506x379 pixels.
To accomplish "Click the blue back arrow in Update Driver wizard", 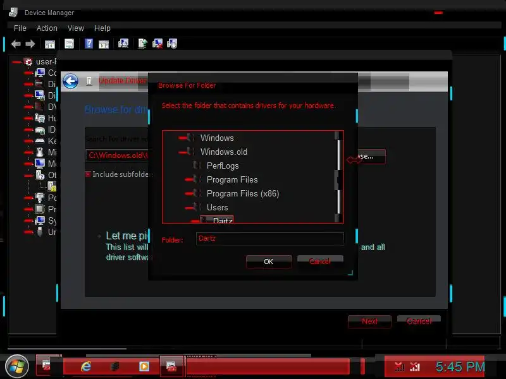I will [70, 81].
